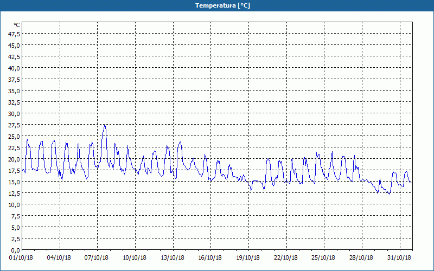Click the 30,0 y-axis label
Image resolution: width=434 pixels, height=271 pixels.
click(15, 114)
